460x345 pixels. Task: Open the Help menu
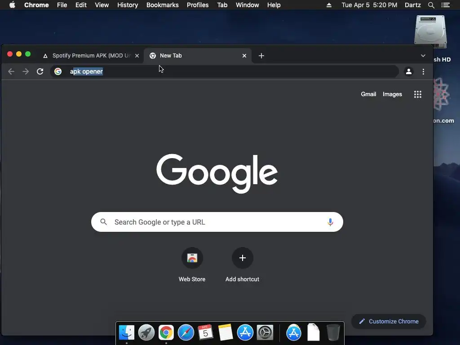click(x=274, y=5)
